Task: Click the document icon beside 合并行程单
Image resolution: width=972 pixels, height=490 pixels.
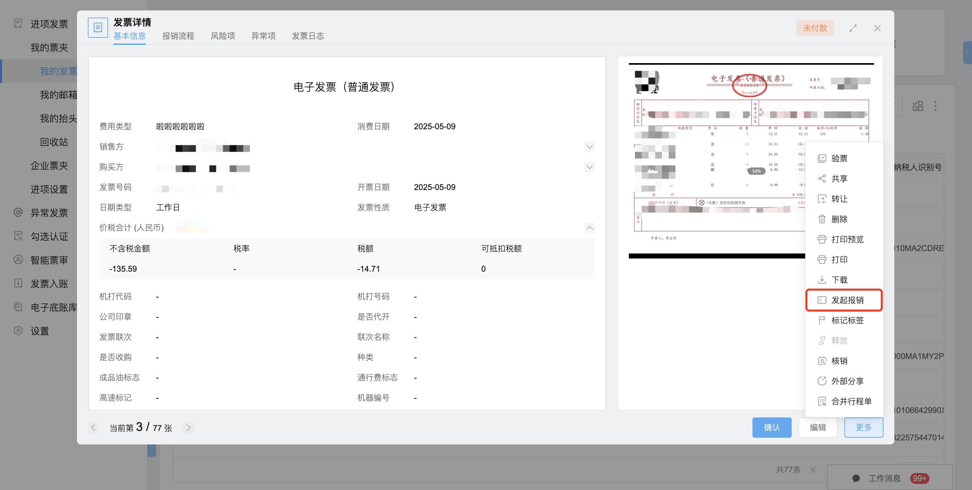Action: point(822,402)
